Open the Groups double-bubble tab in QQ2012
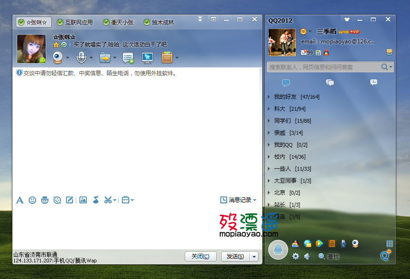The image size is (410, 279). click(x=330, y=83)
